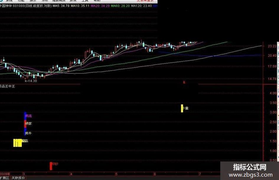Click the 3.50 indicator axis value

coord(273,103)
